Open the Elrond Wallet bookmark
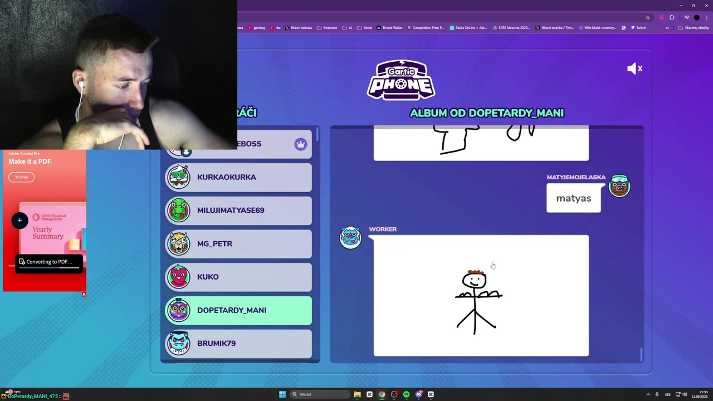 coord(389,28)
